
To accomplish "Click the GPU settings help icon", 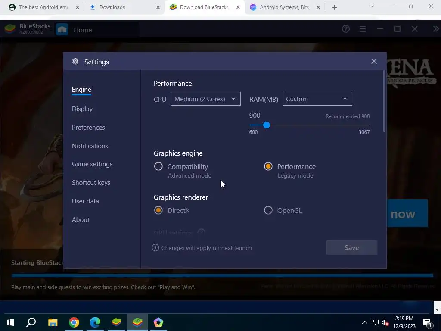I will coord(202,232).
